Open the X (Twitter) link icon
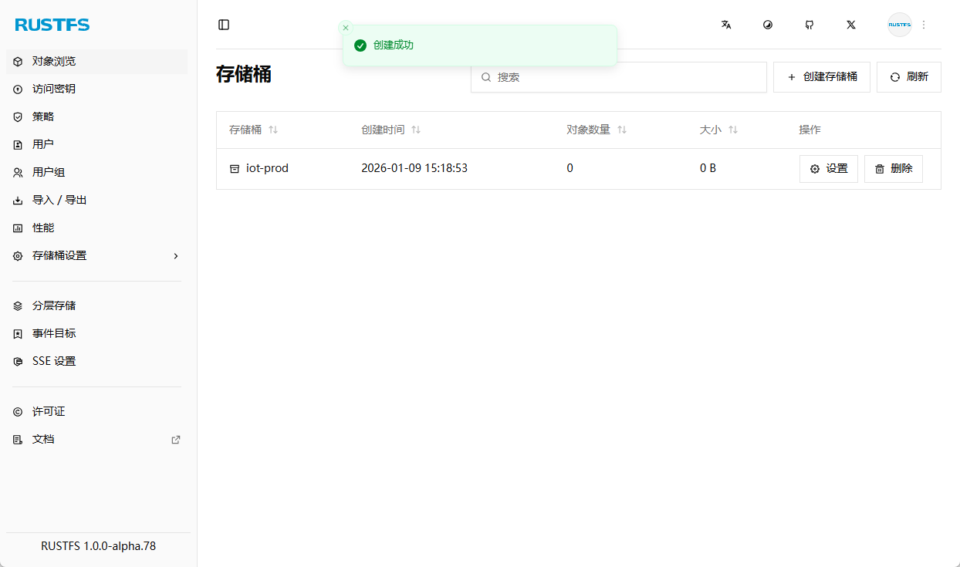Image resolution: width=960 pixels, height=567 pixels. coord(851,25)
